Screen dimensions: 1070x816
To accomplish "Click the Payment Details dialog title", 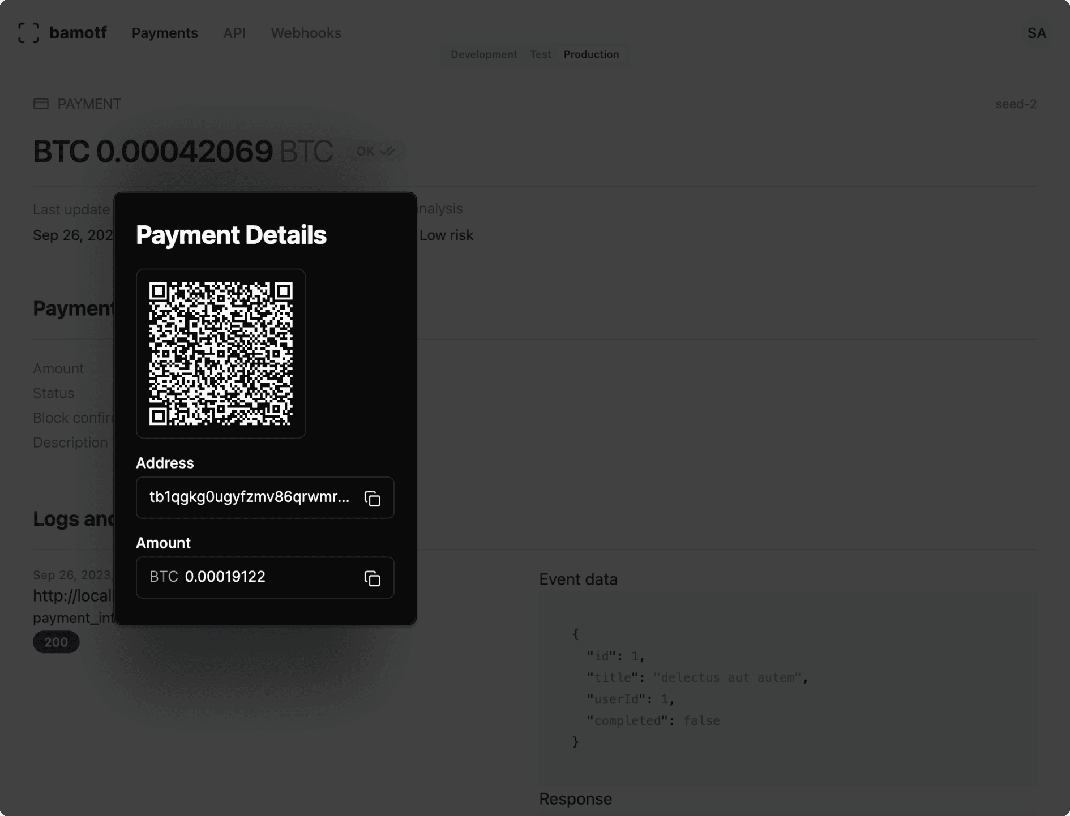I will 231,235.
